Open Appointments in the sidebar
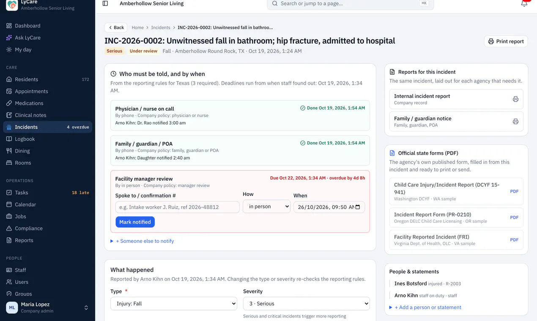The height and width of the screenshot is (321, 537). (47, 91)
